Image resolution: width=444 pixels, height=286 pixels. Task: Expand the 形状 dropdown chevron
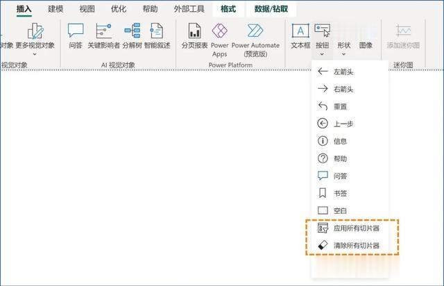344,54
